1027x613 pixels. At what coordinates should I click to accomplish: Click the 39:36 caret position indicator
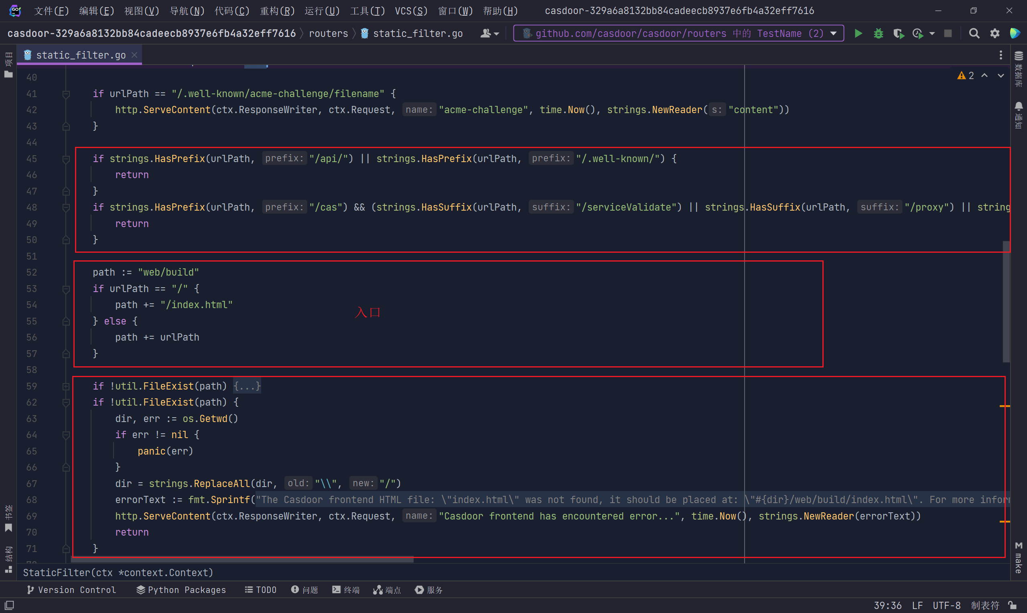[x=887, y=605]
